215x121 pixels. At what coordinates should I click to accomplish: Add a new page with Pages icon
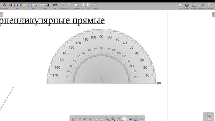pos(76,5)
